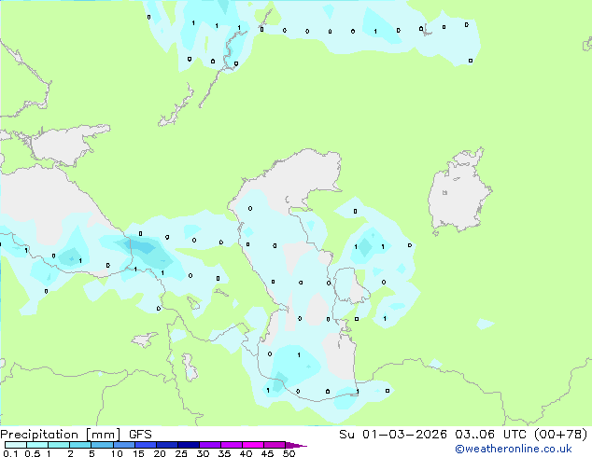Select the 2–5 mm legend color swatch

tap(80, 445)
